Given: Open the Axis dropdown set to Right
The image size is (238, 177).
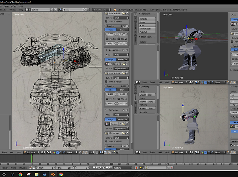Looking at the screenshot, I should 120,55.
